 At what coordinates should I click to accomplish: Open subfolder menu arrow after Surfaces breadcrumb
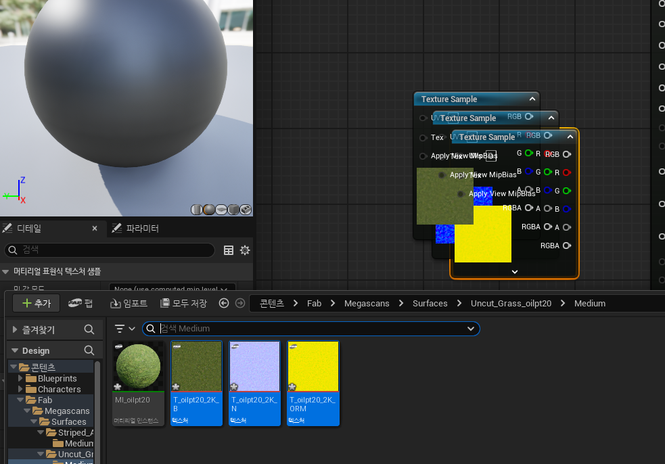pos(459,303)
